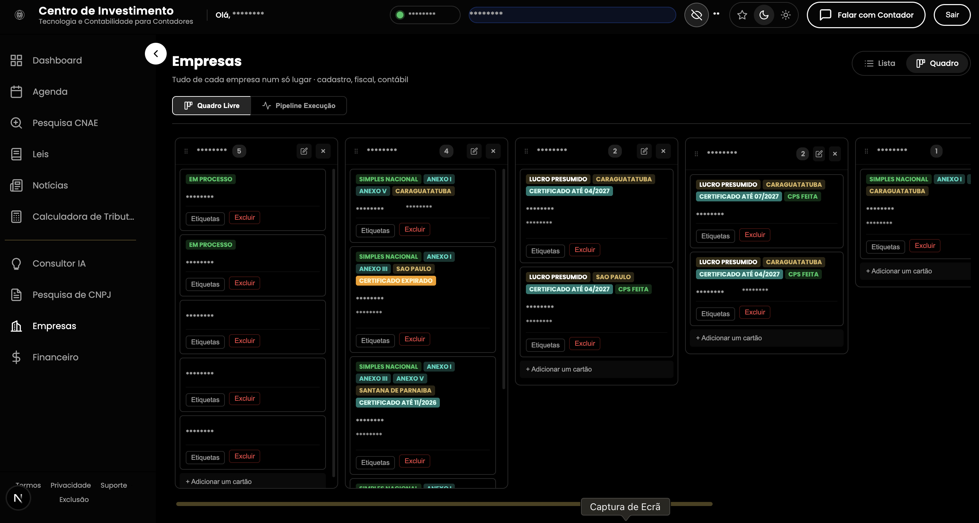Screen dimensions: 979x523
Task: Open Notícias newspaper icon
Action: coord(16,185)
